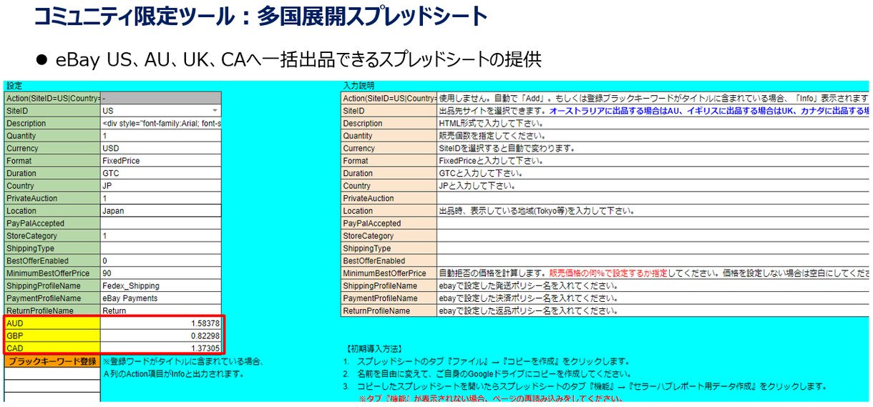Click the bullet text about eBay US、AU、UK、CA一括出品
Viewport: 873px width, 407px height.
point(298,60)
